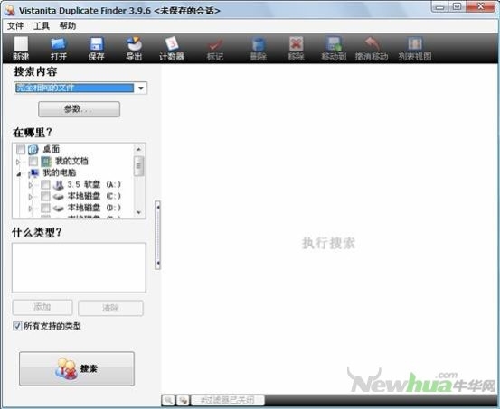
Task: Click the magnifier icon in status bar
Action: [168, 400]
